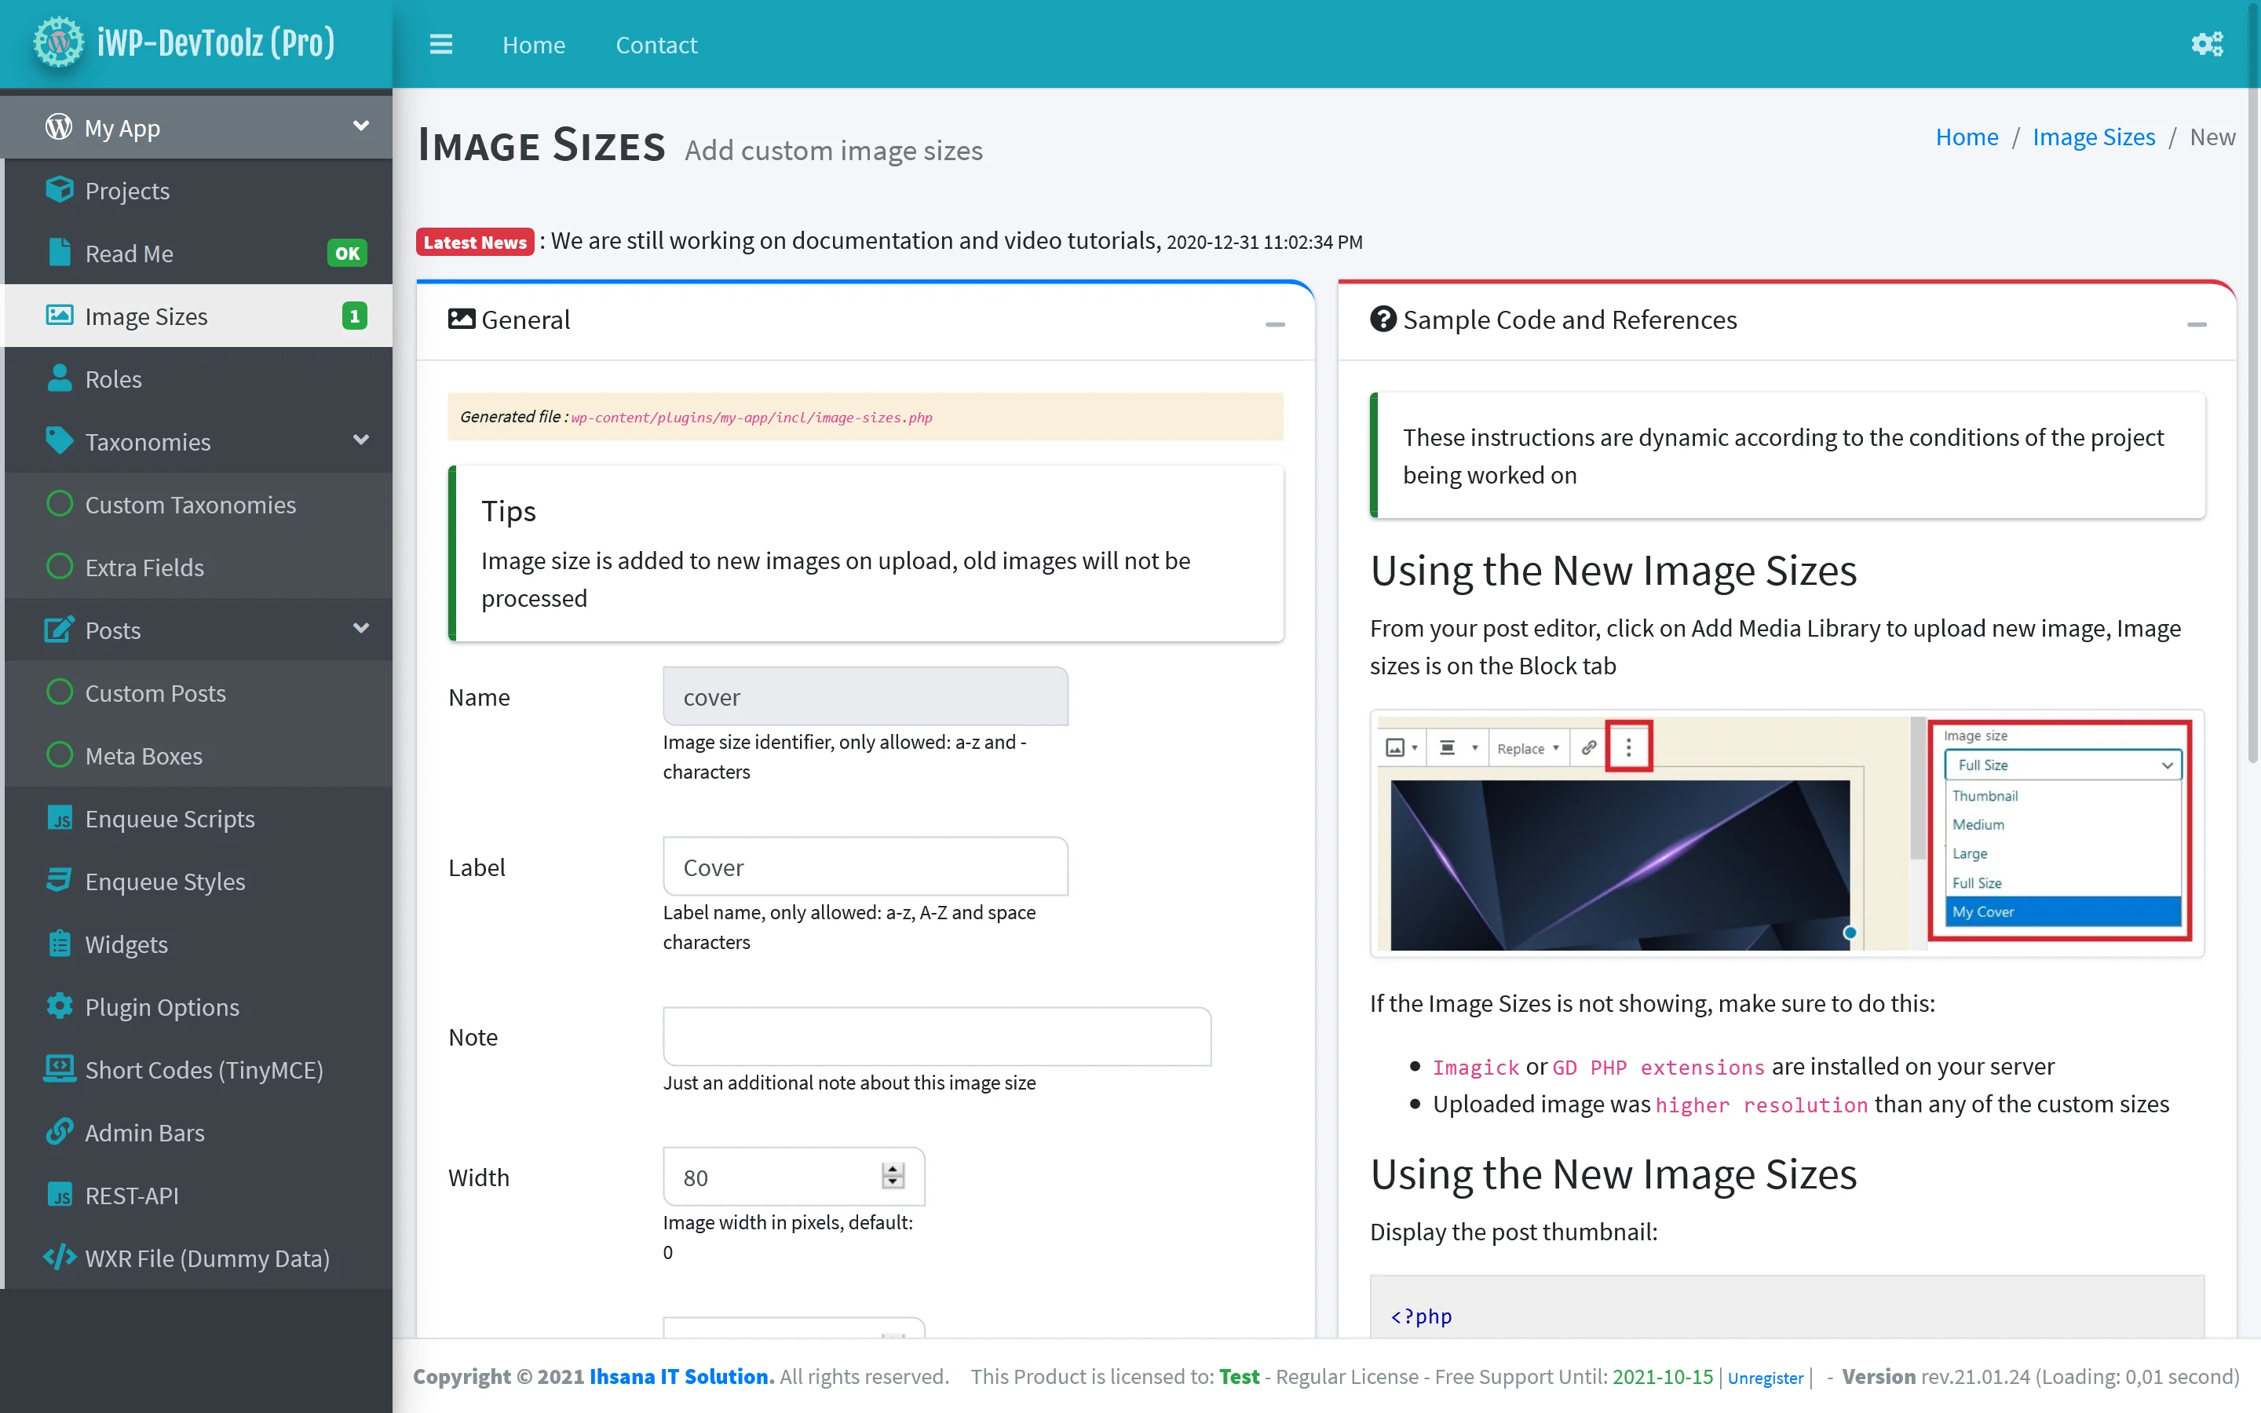
Task: Click the Read Me file icon
Action: [59, 252]
